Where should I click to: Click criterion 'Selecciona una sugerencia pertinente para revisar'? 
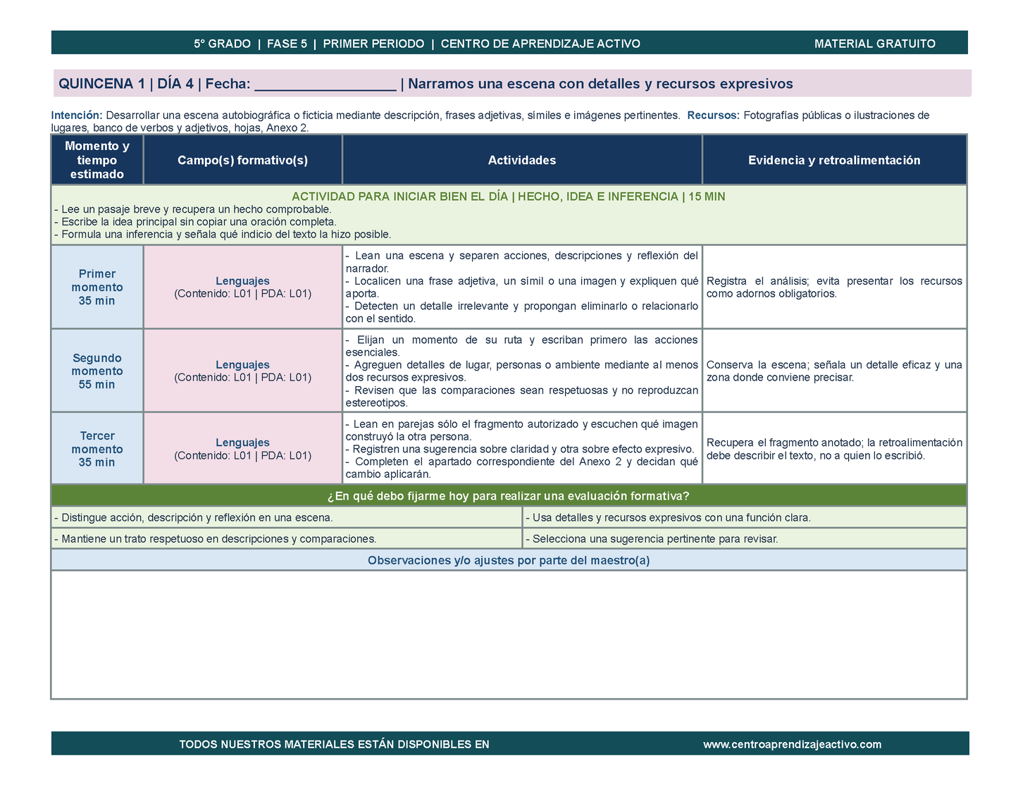[652, 539]
